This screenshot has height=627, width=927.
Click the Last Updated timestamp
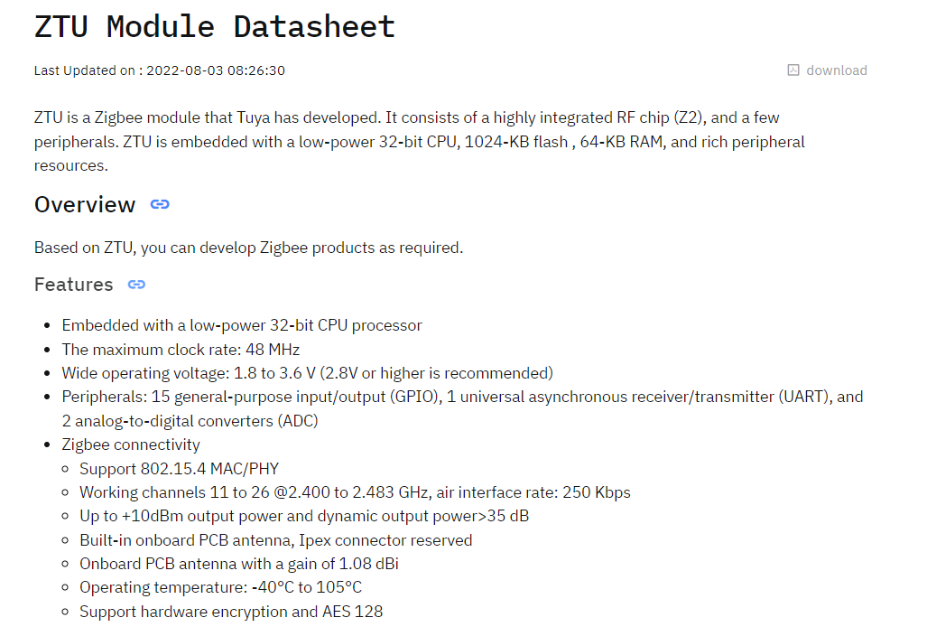pos(160,70)
